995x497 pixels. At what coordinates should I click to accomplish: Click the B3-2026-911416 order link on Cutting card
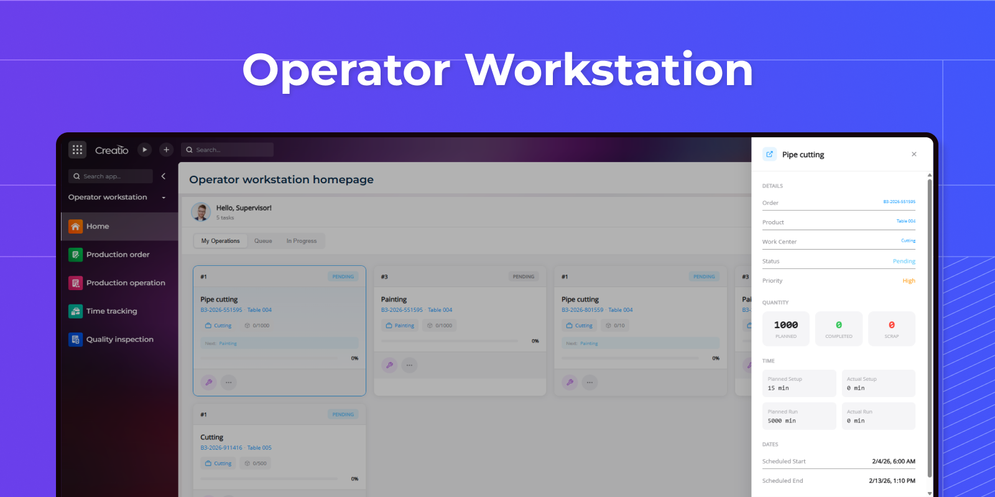pyautogui.click(x=221, y=448)
